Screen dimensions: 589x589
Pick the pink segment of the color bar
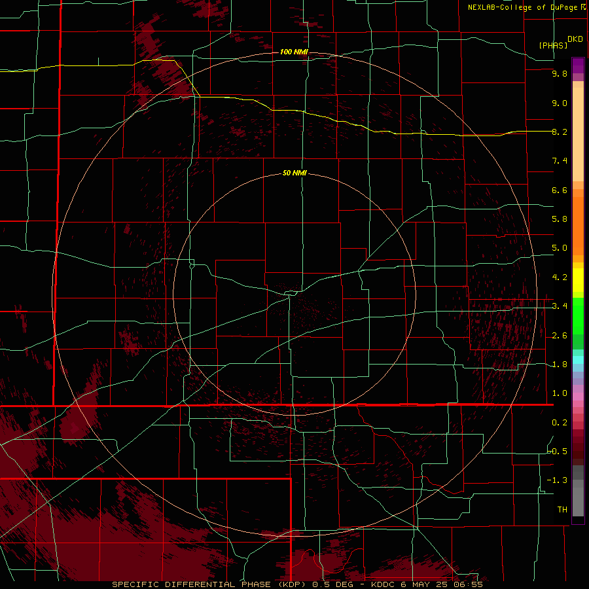coord(578,397)
